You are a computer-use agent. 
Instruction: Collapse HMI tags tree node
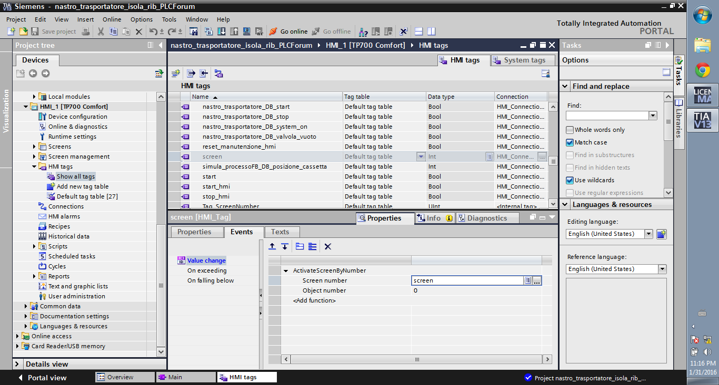pyautogui.click(x=35, y=167)
